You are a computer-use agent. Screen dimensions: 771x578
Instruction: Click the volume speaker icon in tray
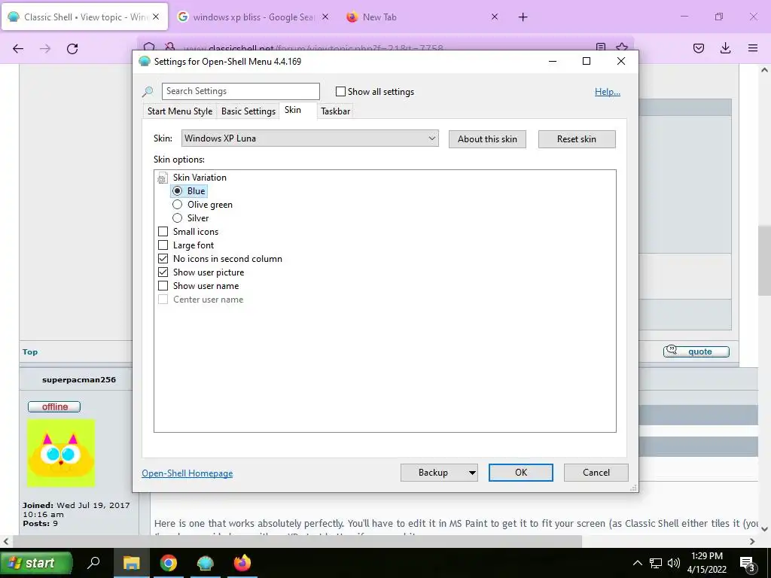pos(674,563)
